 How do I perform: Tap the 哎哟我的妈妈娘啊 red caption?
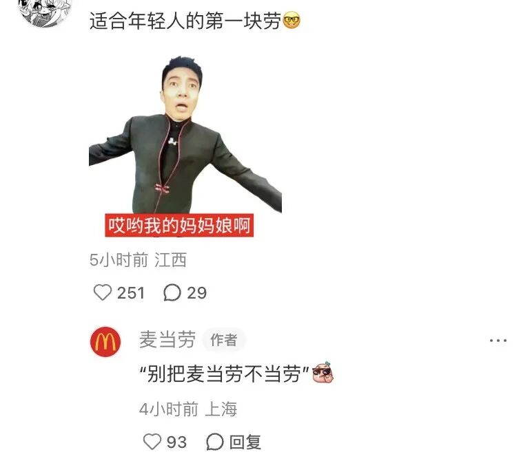[179, 226]
